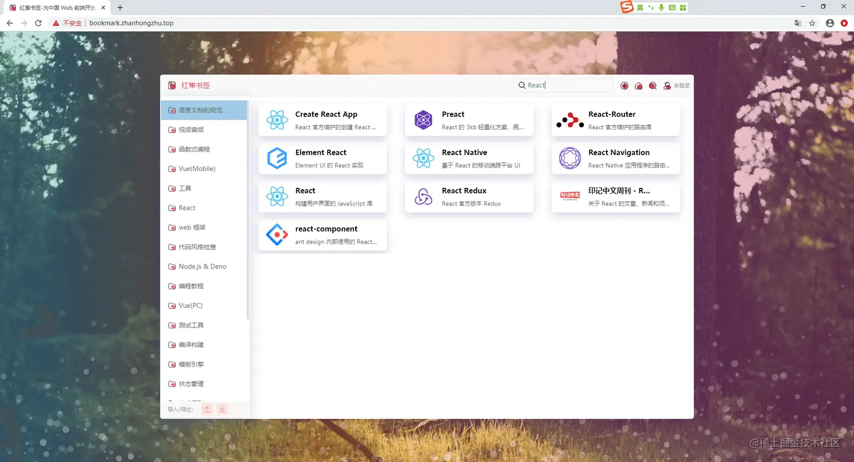This screenshot has height=462, width=854.
Task: Select the 模板引擎 folder
Action: [x=204, y=364]
